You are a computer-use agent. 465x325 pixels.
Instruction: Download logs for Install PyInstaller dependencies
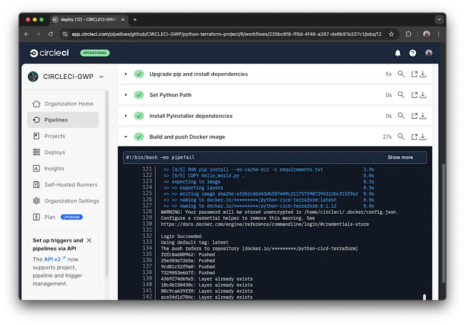[x=422, y=115]
